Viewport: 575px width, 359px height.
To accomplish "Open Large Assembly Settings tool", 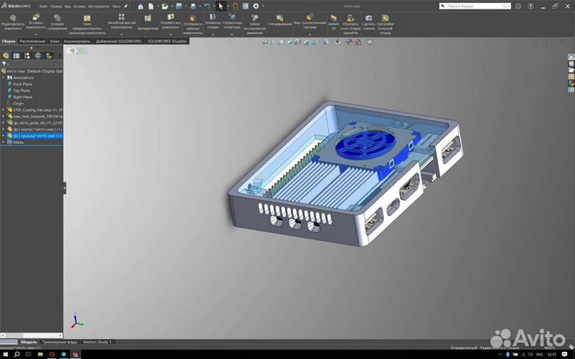I will [385, 25].
